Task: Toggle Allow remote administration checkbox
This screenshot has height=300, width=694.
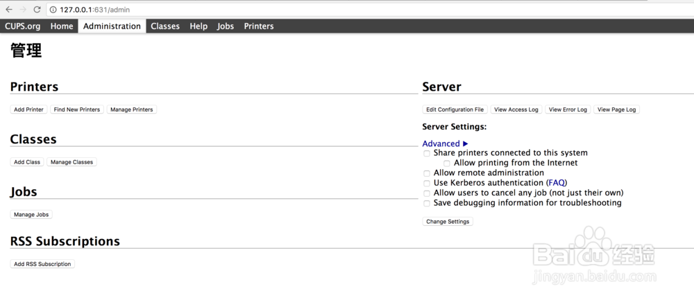Action: [x=427, y=173]
